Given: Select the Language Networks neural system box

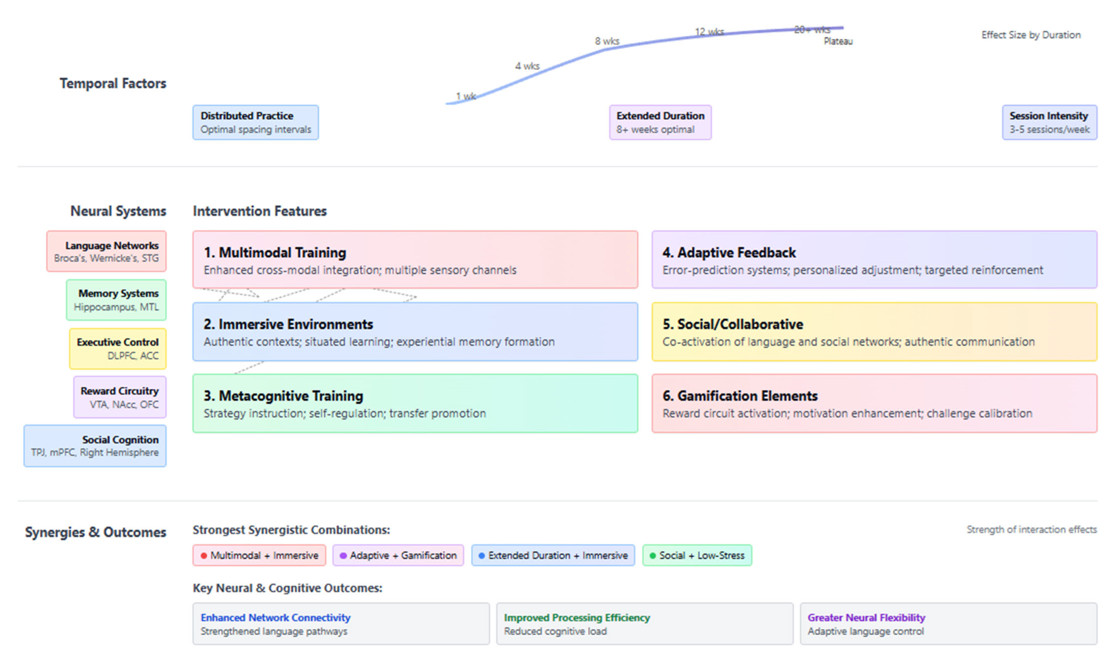Looking at the screenshot, I should point(107,251).
